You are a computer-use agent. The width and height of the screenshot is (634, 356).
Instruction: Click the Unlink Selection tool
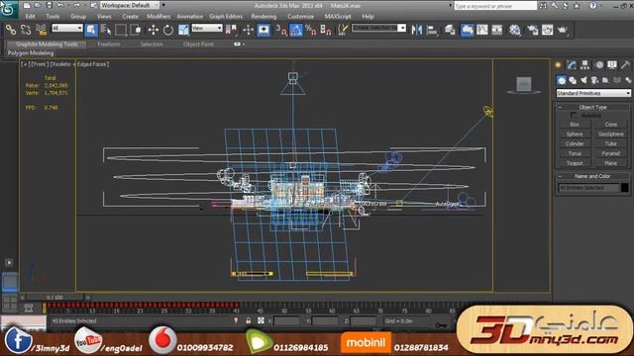click(26, 30)
